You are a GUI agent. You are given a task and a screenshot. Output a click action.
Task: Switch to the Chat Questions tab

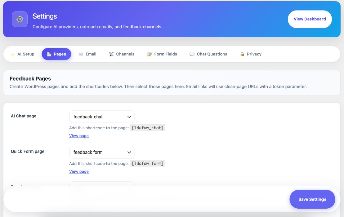tap(208, 54)
